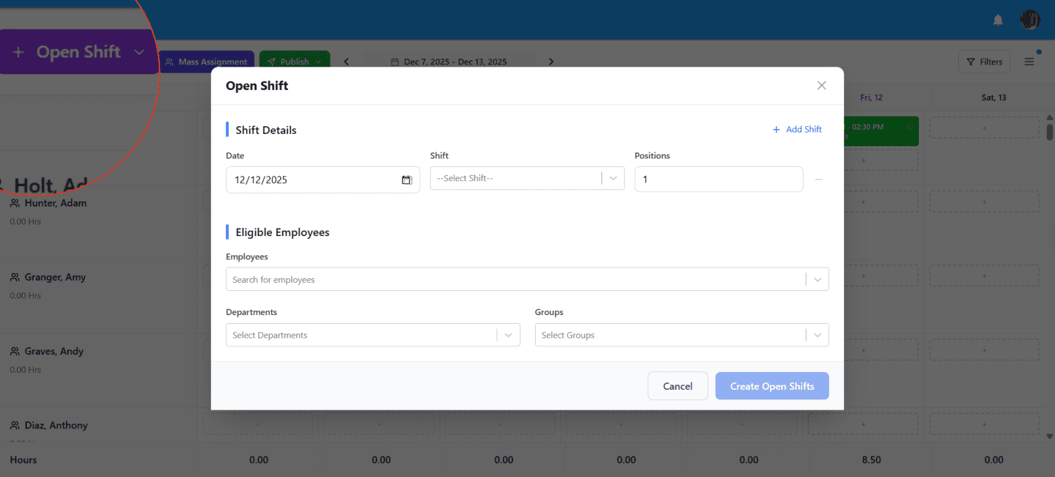Go to the previous week arrow
This screenshot has width=1055, height=477.
346,62
